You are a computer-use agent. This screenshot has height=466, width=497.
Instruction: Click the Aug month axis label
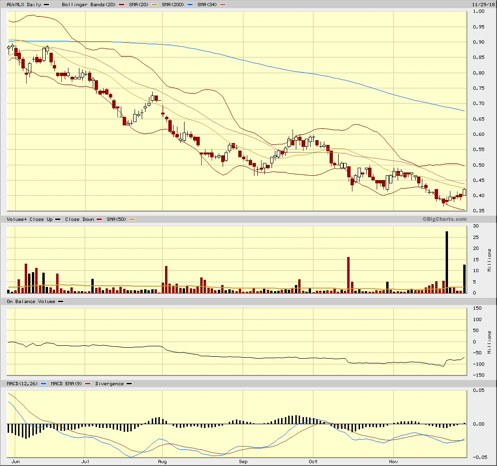(162, 462)
